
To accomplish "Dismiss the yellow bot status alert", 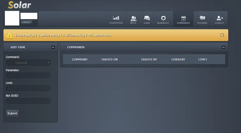I will coord(222,35).
